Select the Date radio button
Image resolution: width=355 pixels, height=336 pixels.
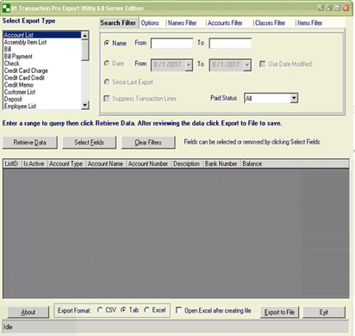107,64
